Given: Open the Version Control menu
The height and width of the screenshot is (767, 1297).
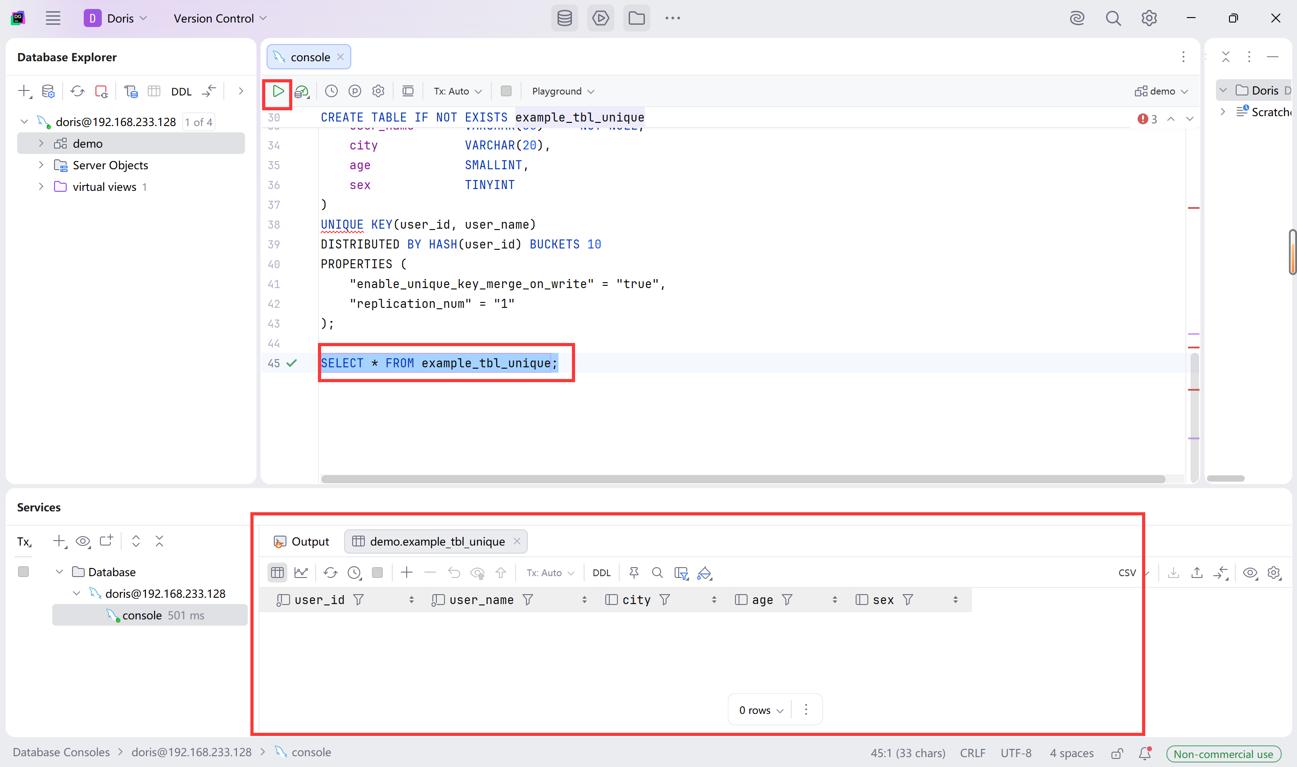Looking at the screenshot, I should coord(220,18).
